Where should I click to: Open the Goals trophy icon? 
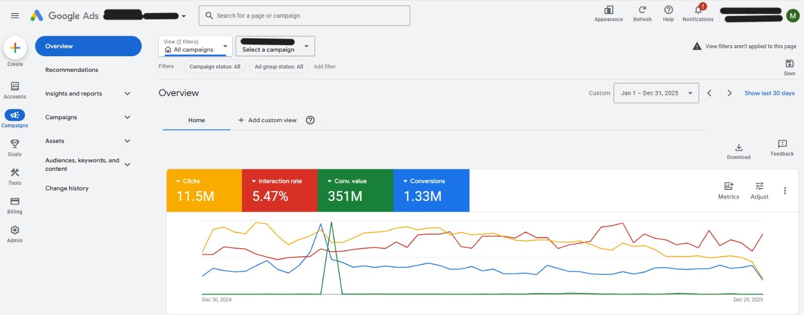pos(15,144)
